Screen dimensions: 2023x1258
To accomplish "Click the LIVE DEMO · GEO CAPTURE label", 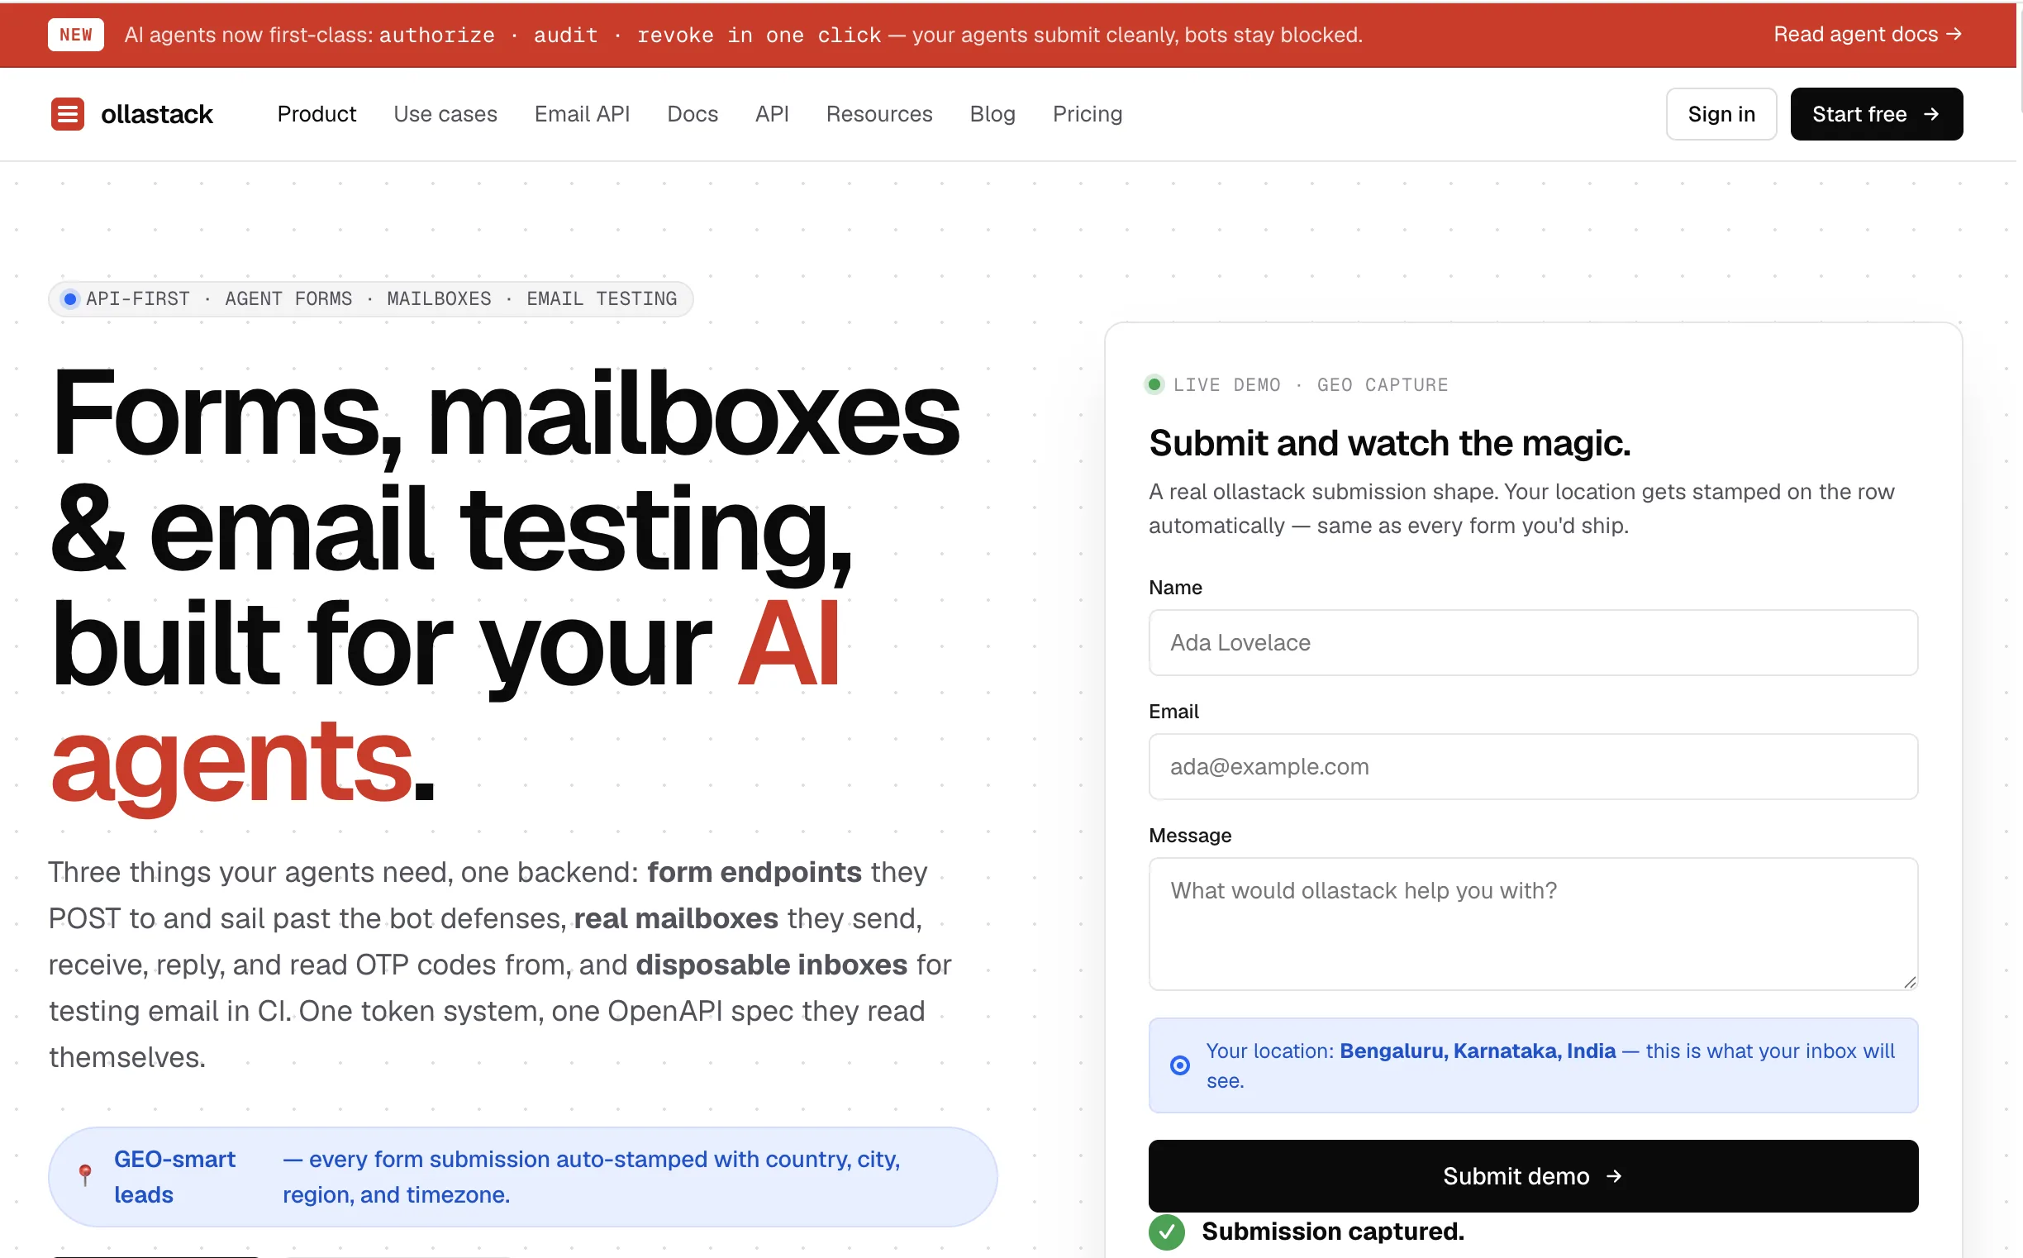I will pos(1310,384).
